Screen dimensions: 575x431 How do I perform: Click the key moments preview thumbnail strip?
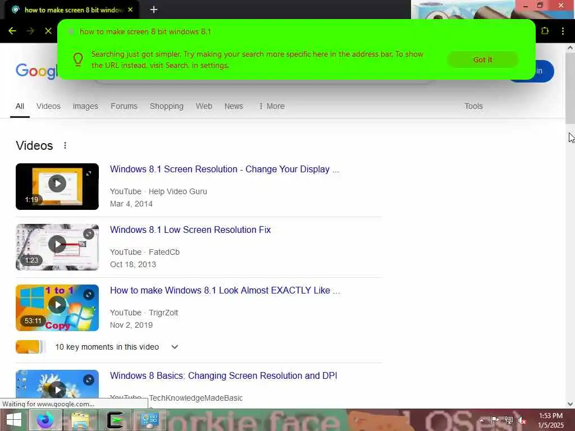coord(30,347)
